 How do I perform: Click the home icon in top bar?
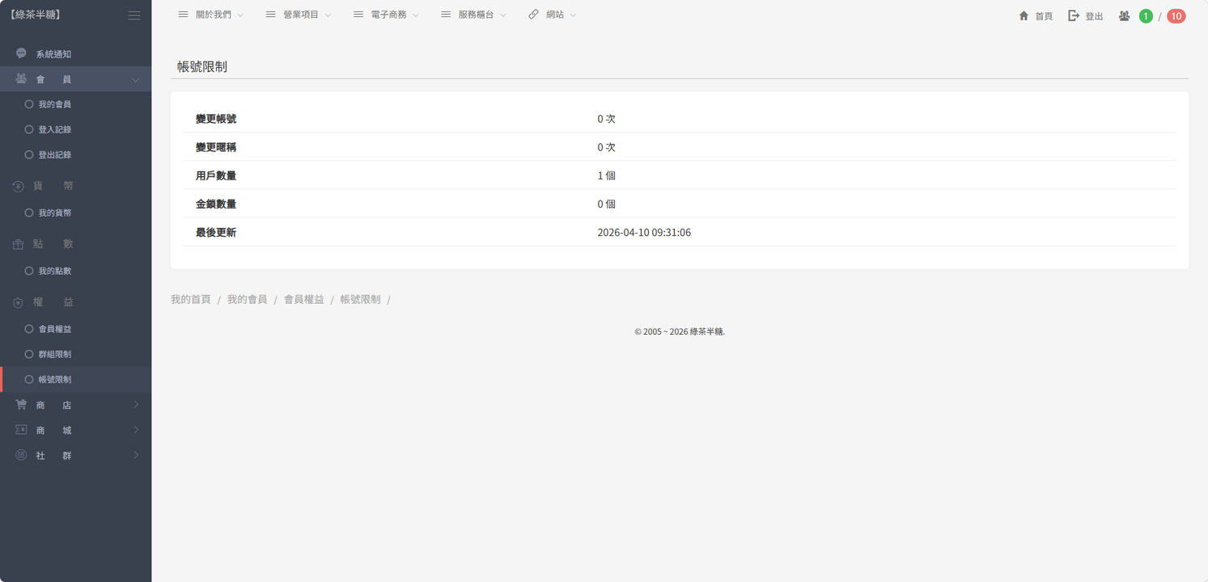tap(1024, 15)
